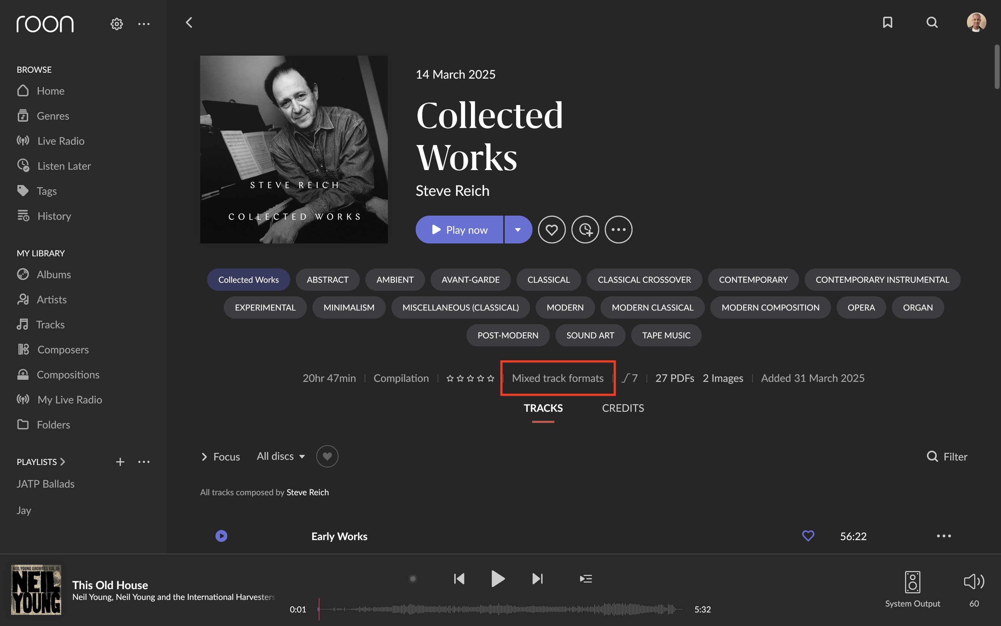The height and width of the screenshot is (626, 1001).
Task: Open Roon settings gear
Action: pyautogui.click(x=117, y=24)
